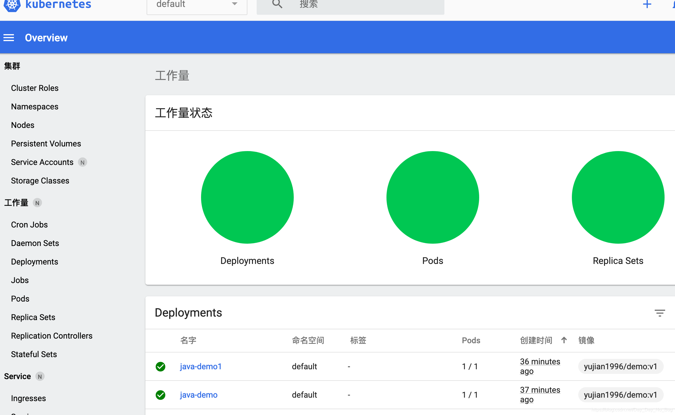Click the N badge next to 工作量 section
Viewport: 675px width, 415px height.
[37, 203]
